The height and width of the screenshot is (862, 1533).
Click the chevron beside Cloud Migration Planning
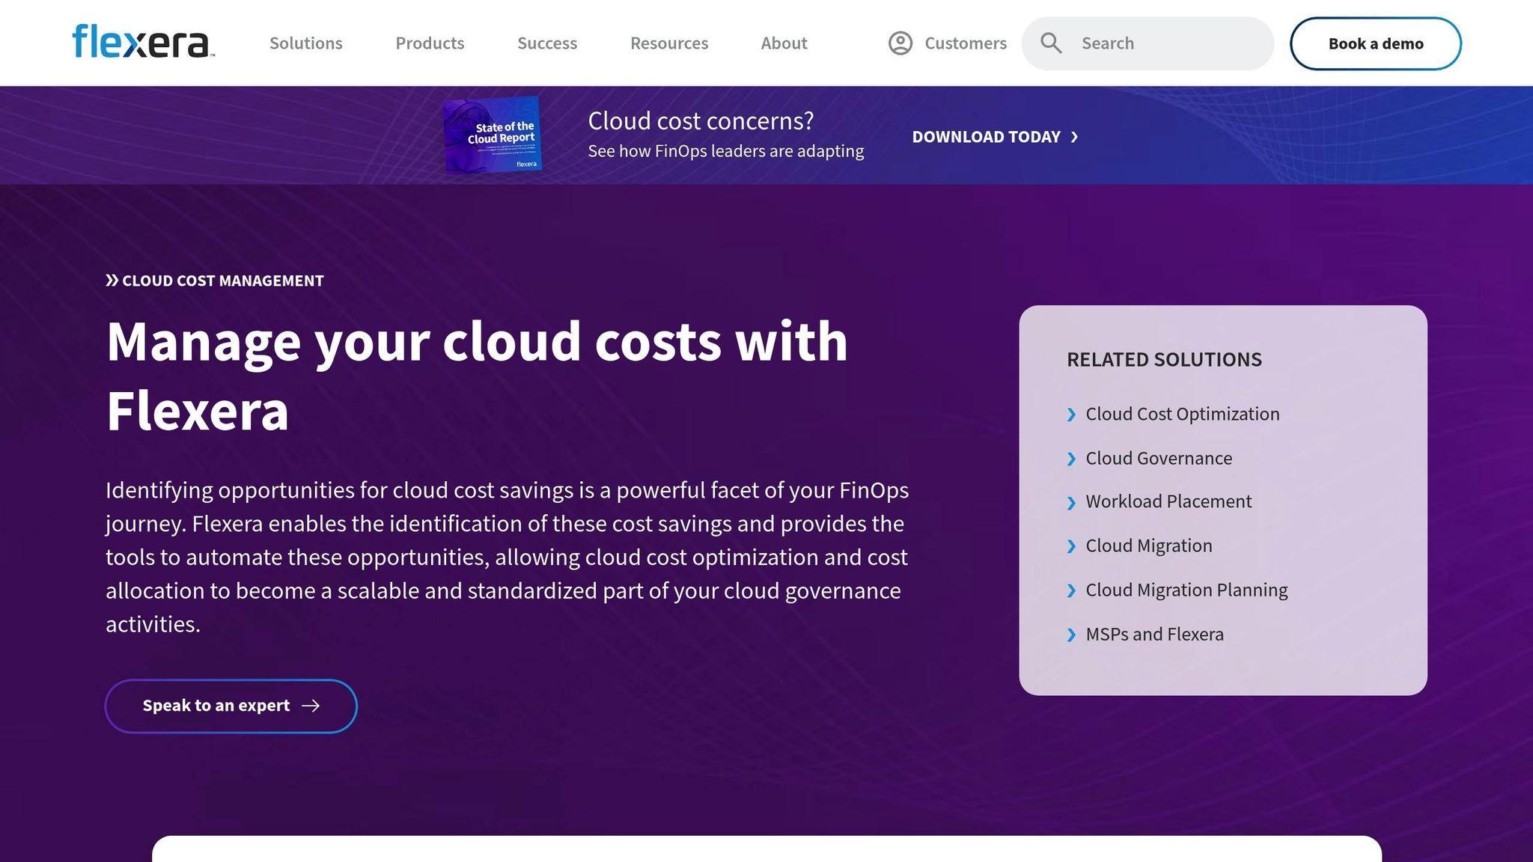click(x=1071, y=590)
